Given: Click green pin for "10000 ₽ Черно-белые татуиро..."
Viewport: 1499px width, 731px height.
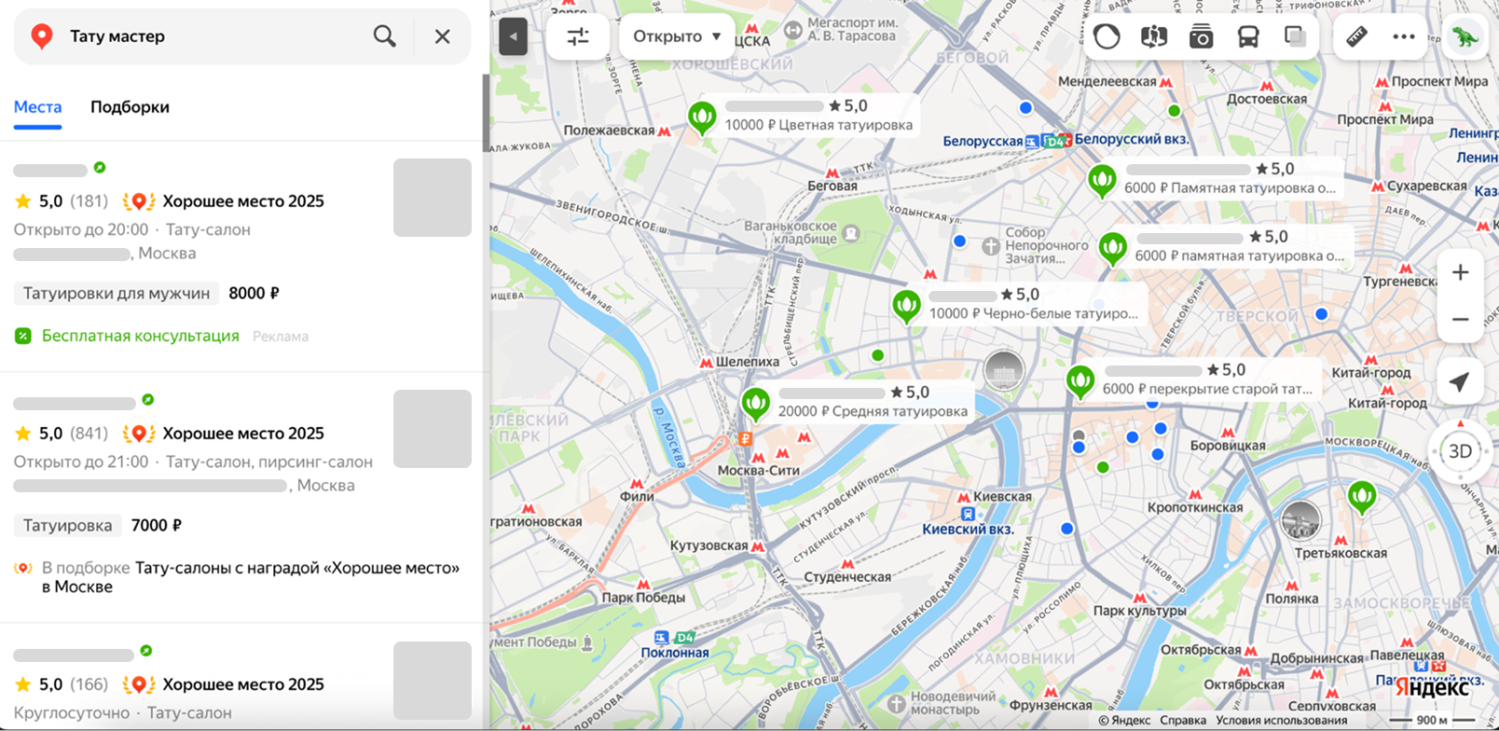Looking at the screenshot, I should click(906, 307).
